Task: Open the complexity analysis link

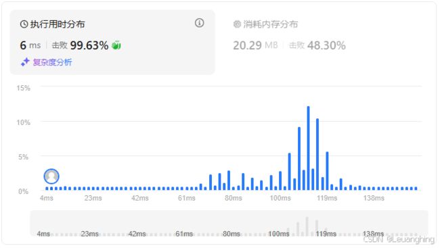Action: click(x=52, y=62)
